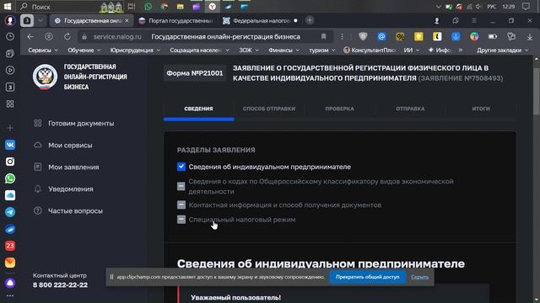Toggle 'Специальный налоговый режим' checkbox
Viewport: 540px width, 303px height.
[181, 220]
